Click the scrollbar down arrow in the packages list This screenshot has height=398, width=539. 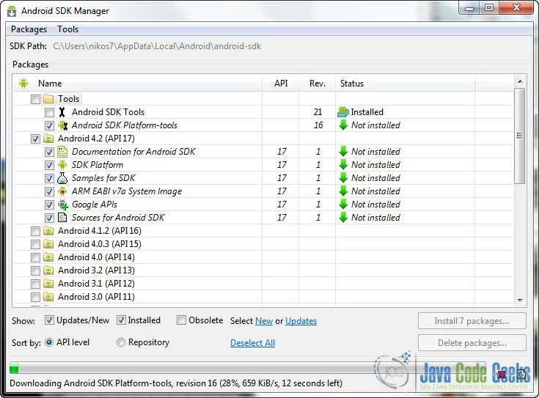coord(520,301)
